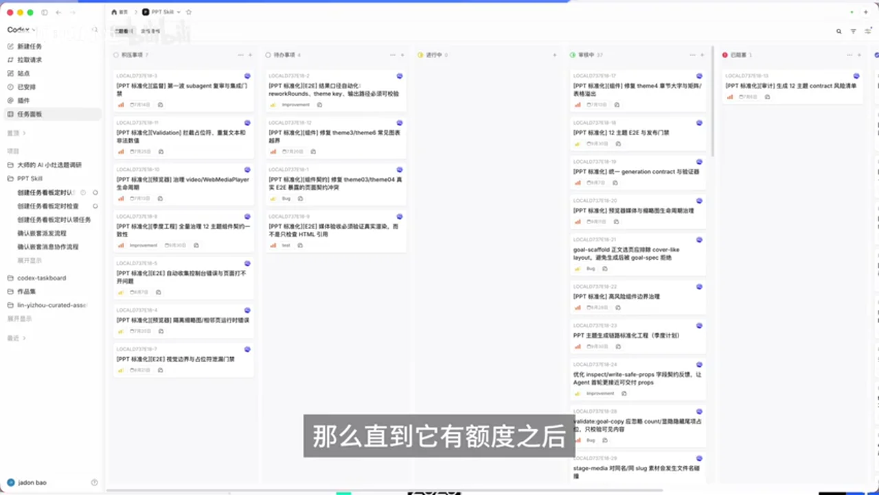This screenshot has width=879, height=495.
Task: Open more options for 审核中 column
Action: pos(692,55)
